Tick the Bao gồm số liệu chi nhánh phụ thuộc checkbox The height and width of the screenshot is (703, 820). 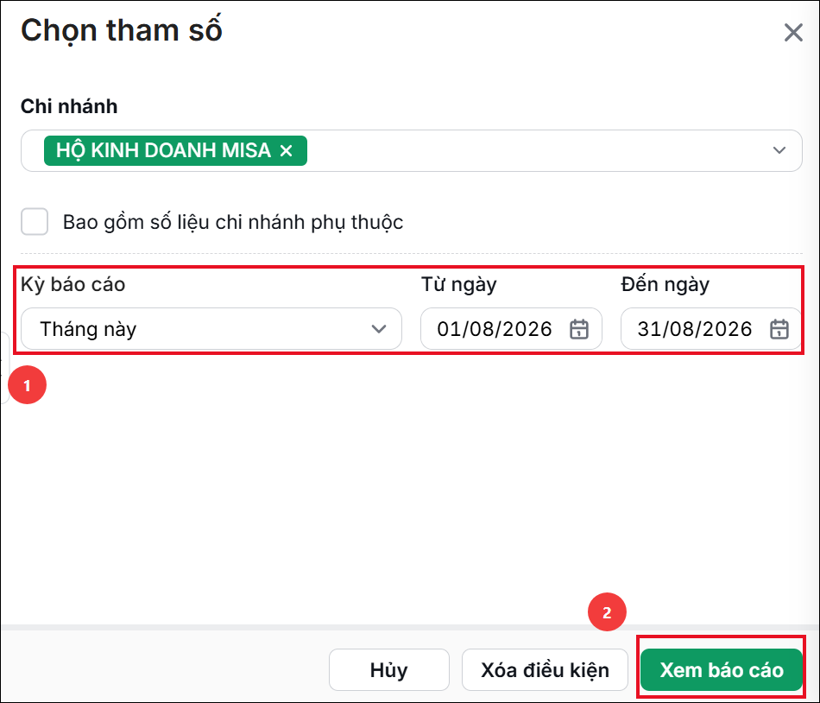coord(35,221)
